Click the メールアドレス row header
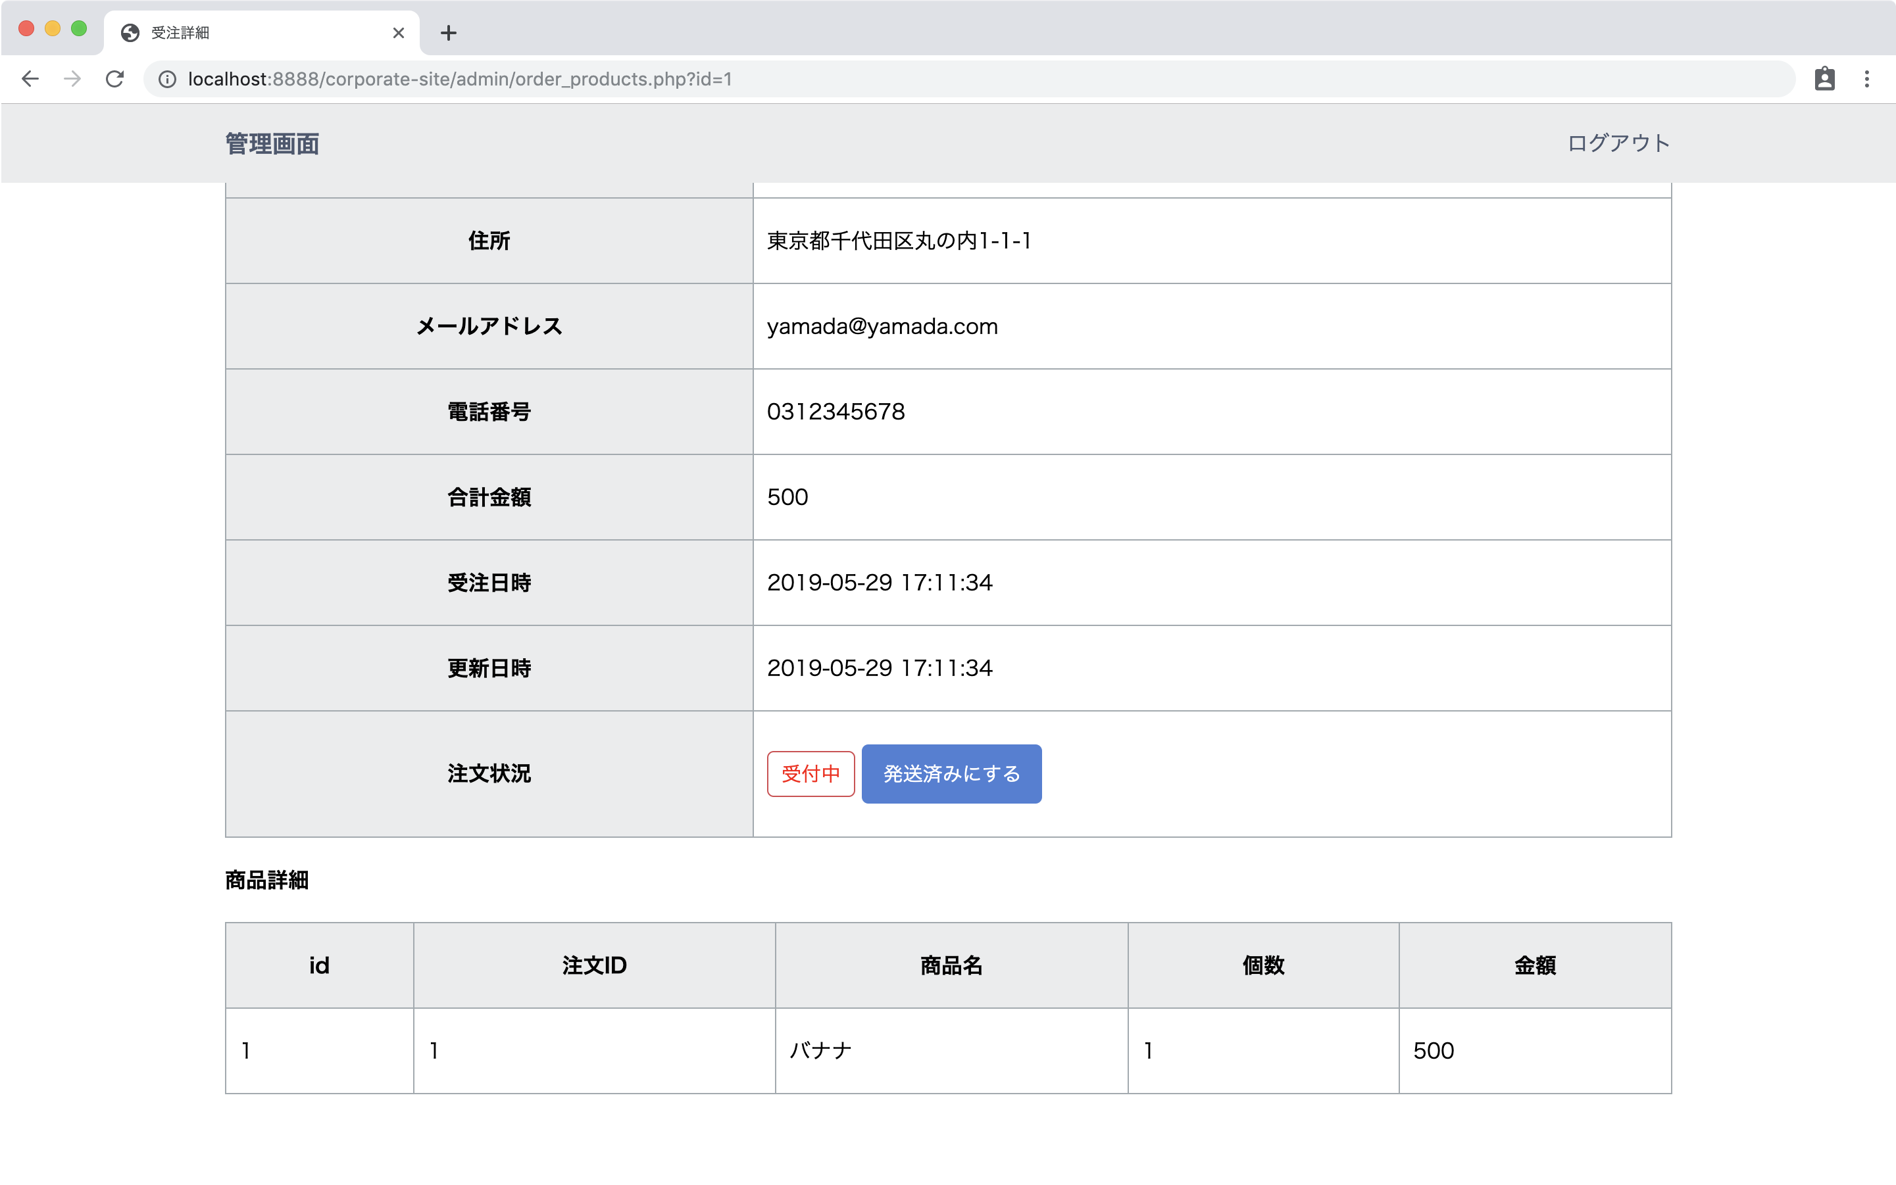The height and width of the screenshot is (1185, 1896). click(489, 326)
